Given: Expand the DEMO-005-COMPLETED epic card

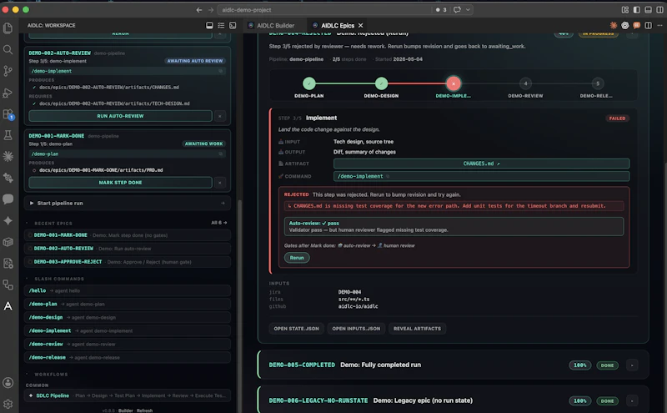Looking at the screenshot, I should point(632,365).
